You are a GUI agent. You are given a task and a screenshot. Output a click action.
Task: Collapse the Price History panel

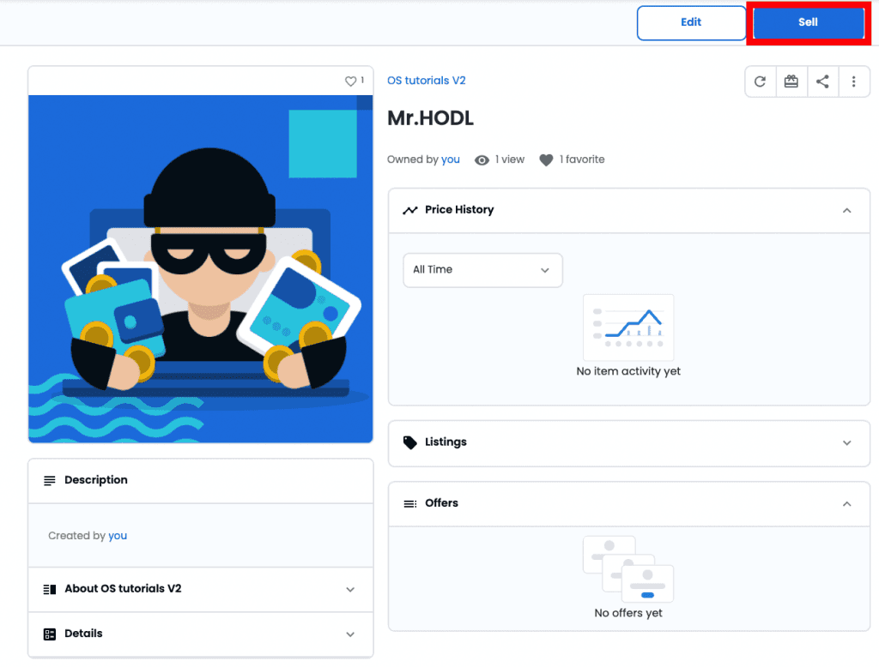(846, 211)
